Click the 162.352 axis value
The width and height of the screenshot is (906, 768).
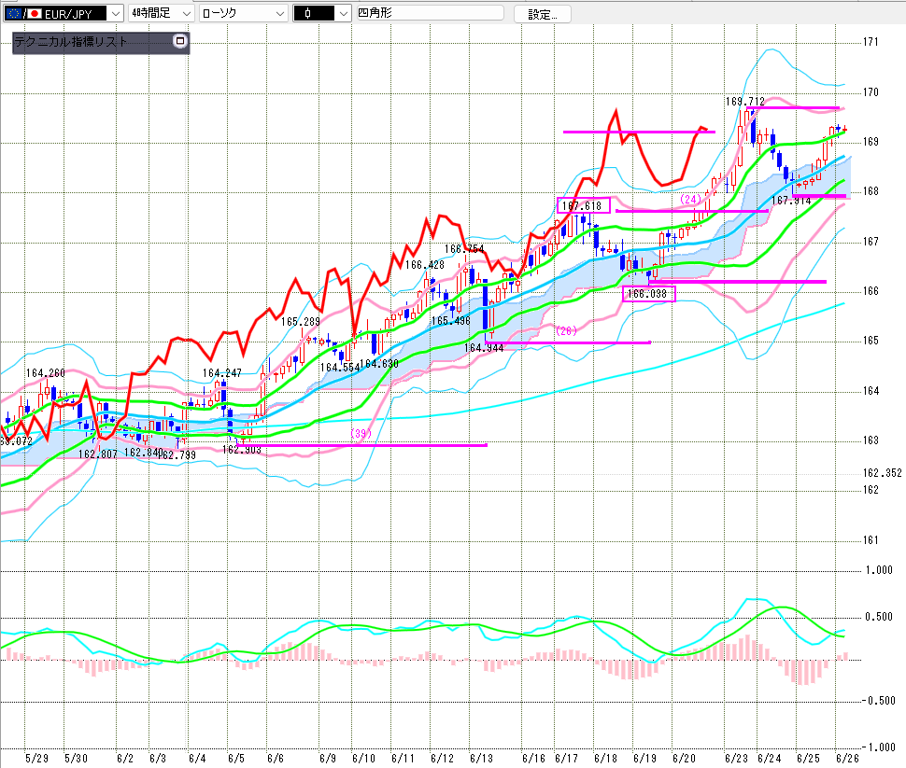coord(883,473)
